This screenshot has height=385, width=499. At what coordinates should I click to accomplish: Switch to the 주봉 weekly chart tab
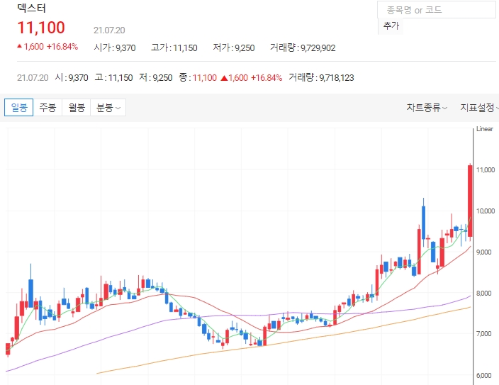click(x=47, y=108)
